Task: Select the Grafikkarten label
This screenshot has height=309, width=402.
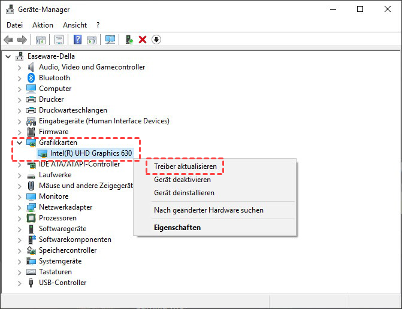Action: tap(58, 143)
